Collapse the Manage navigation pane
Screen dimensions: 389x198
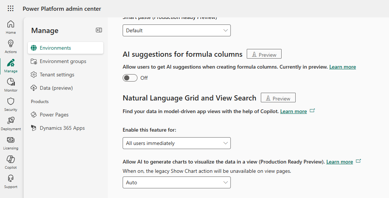point(99,30)
